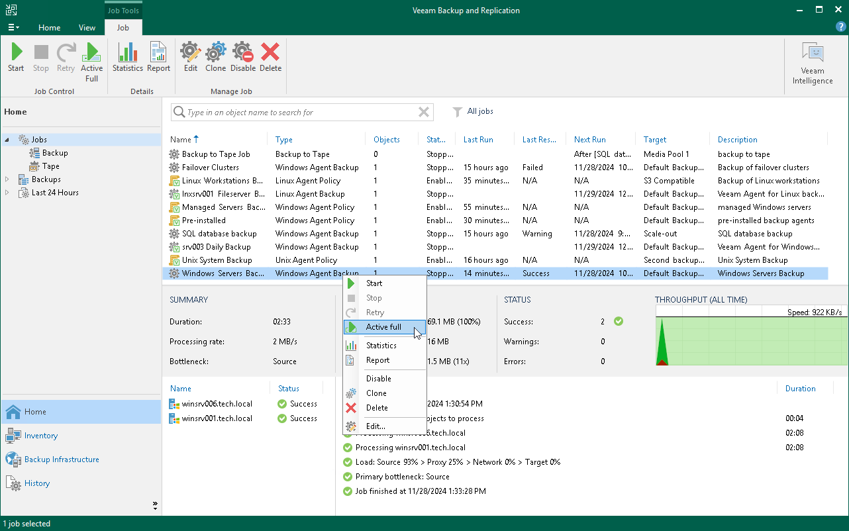The height and width of the screenshot is (531, 849).
Task: Click the Delete red X in context menu
Action: 351,408
